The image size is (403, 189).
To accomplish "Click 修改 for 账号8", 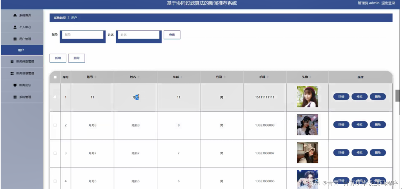I will (359, 125).
